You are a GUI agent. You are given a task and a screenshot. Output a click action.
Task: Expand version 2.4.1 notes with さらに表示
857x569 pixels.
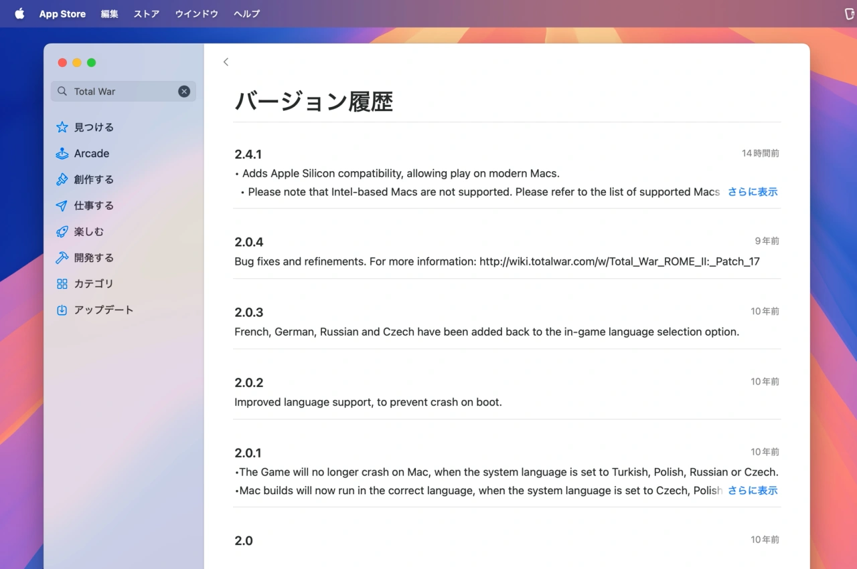(x=753, y=192)
